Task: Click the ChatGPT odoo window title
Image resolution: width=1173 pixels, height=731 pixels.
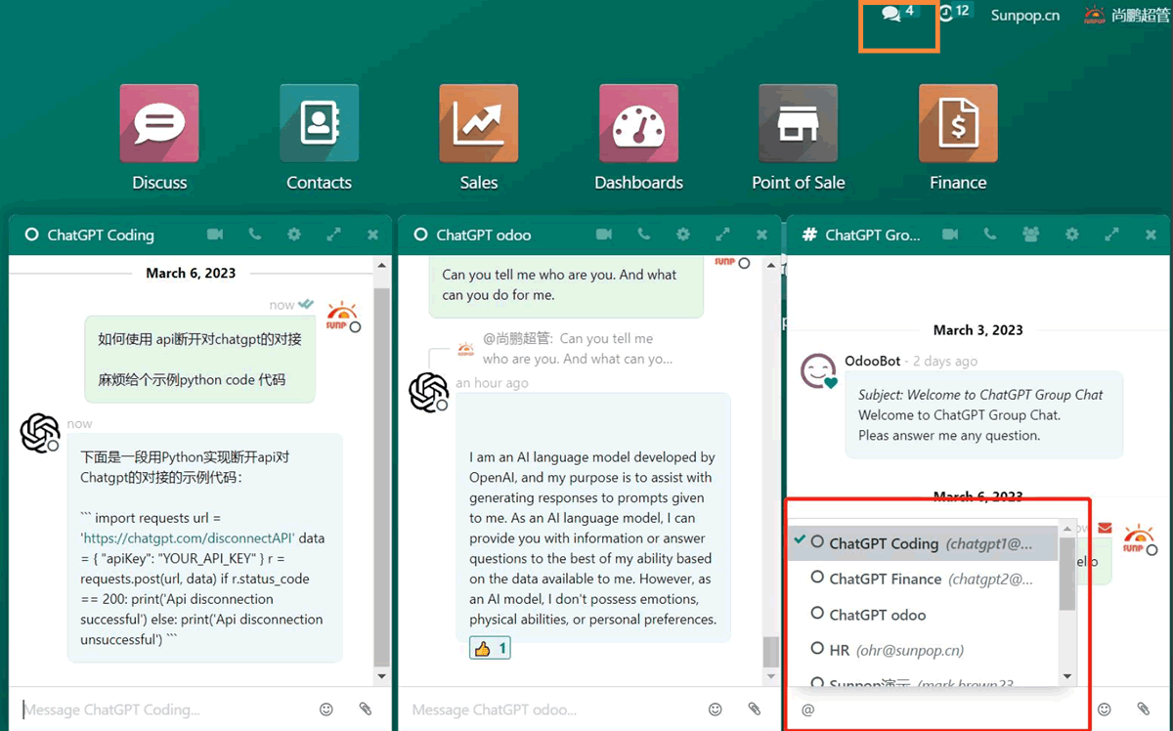Action: pos(484,235)
